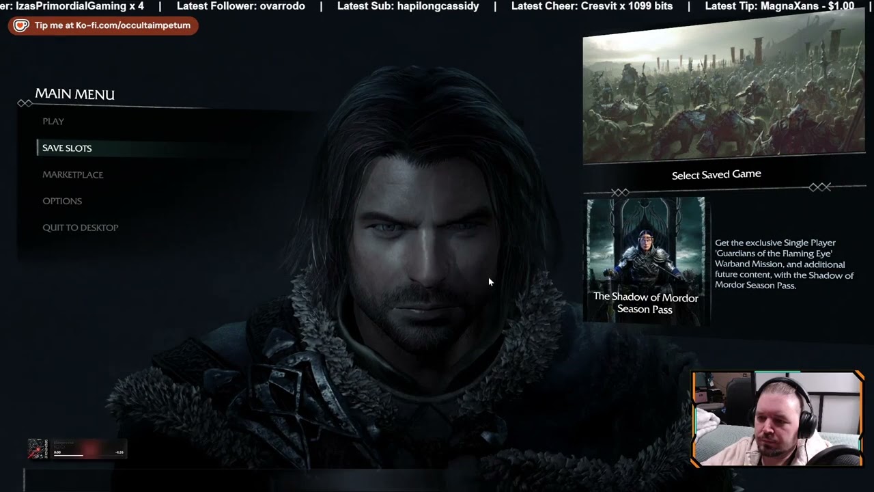
Task: Click the Select Saved Game label
Action: click(716, 175)
